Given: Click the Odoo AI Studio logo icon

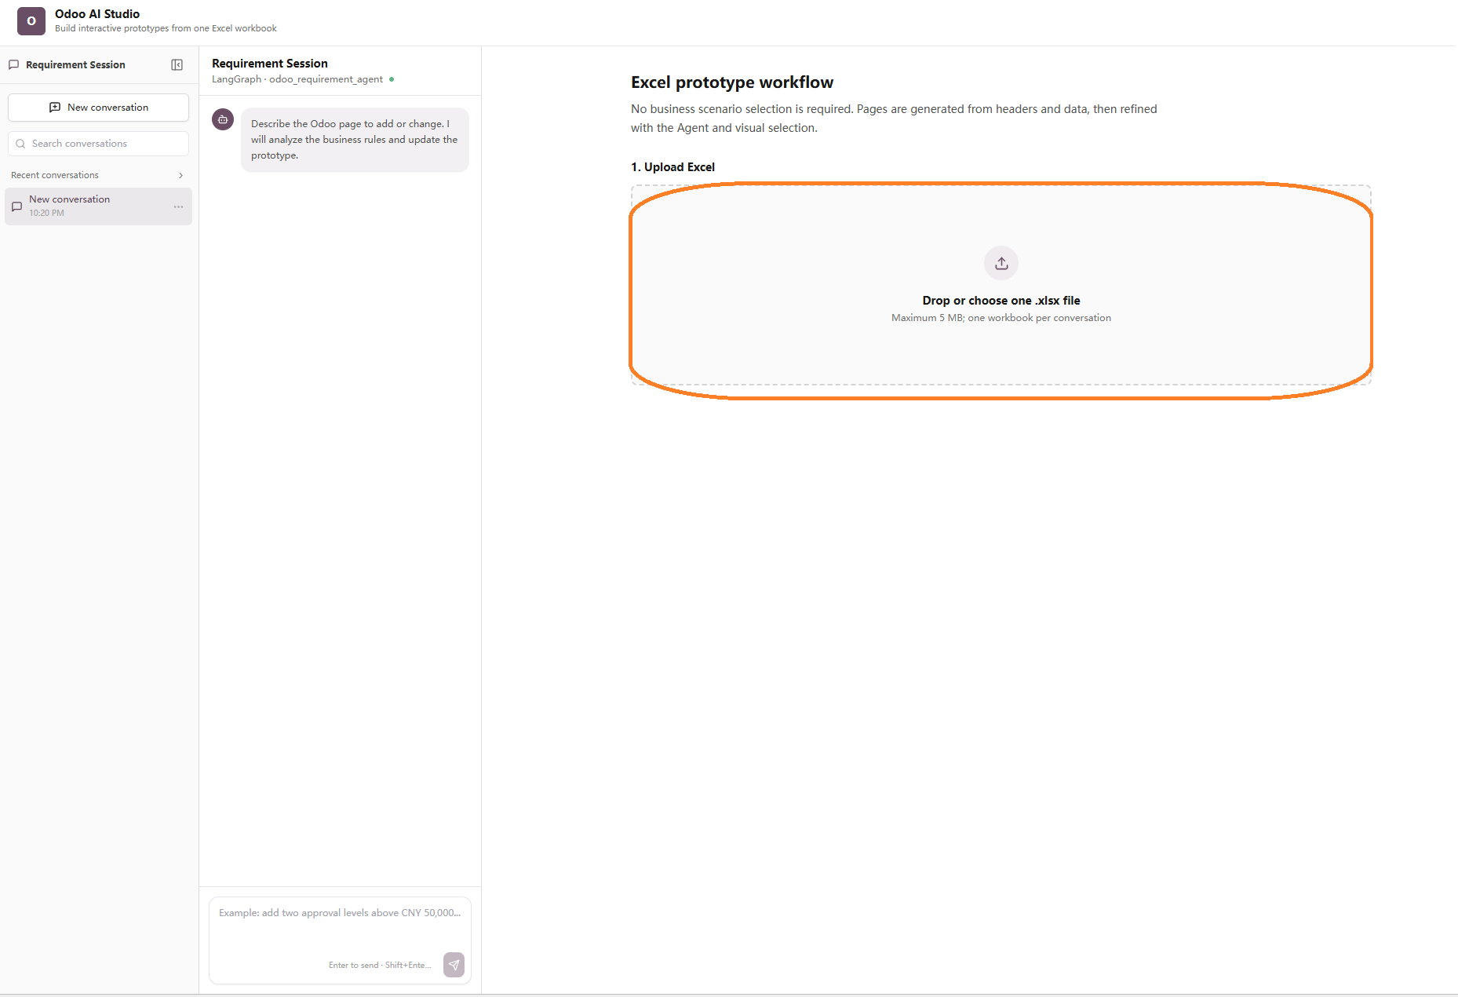Looking at the screenshot, I should tap(31, 21).
